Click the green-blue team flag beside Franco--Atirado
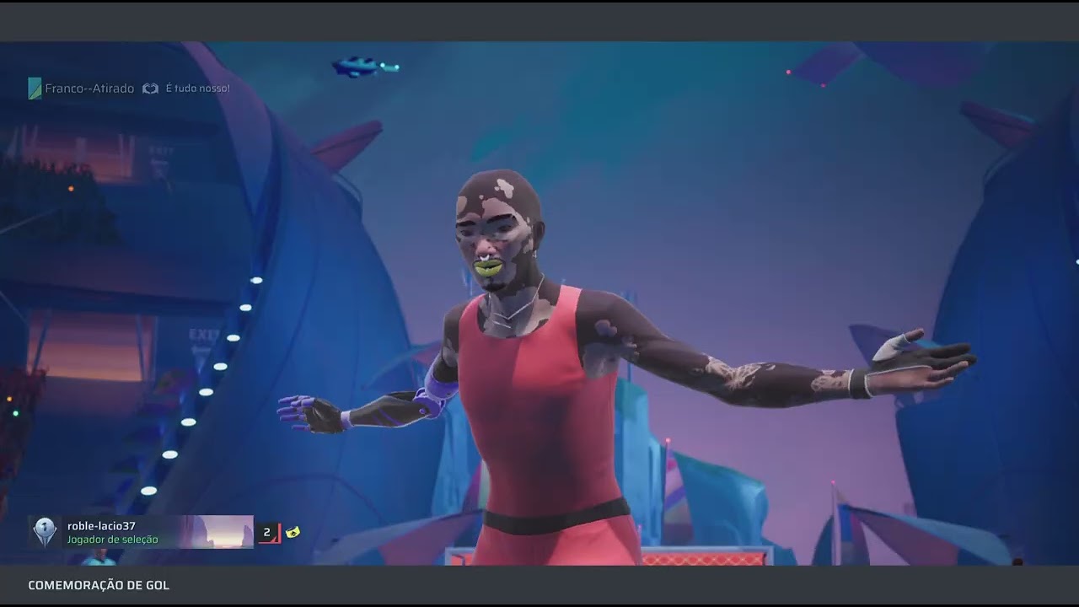1079x607 pixels. click(x=35, y=89)
